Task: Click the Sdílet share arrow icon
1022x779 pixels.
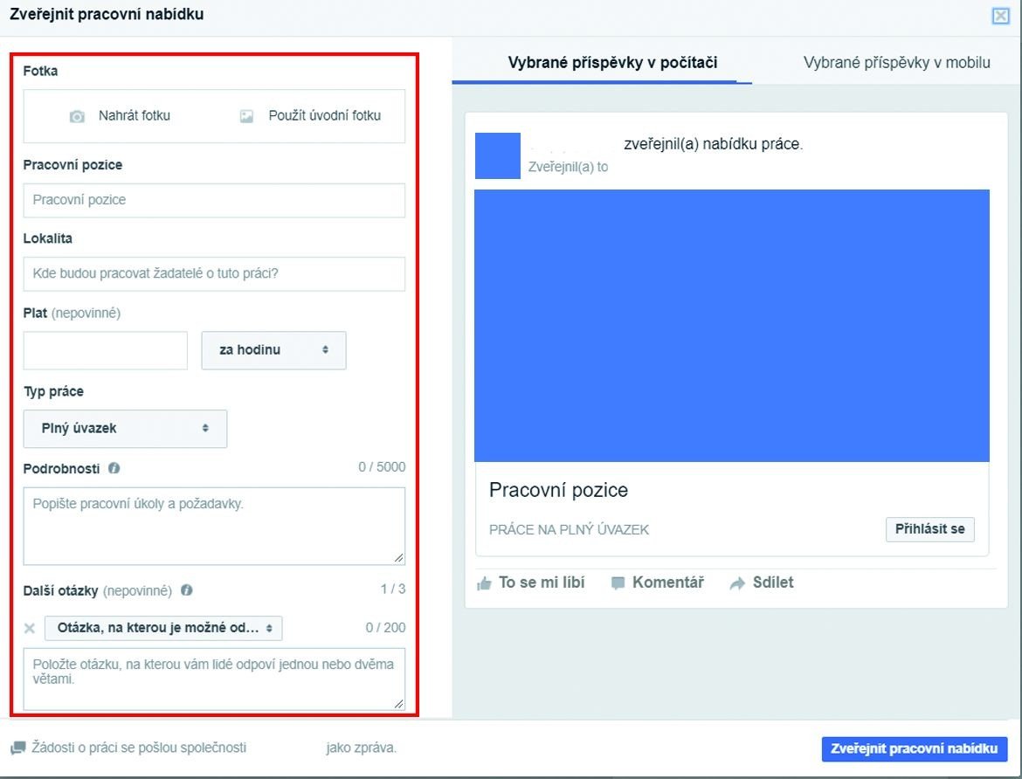Action: [737, 583]
